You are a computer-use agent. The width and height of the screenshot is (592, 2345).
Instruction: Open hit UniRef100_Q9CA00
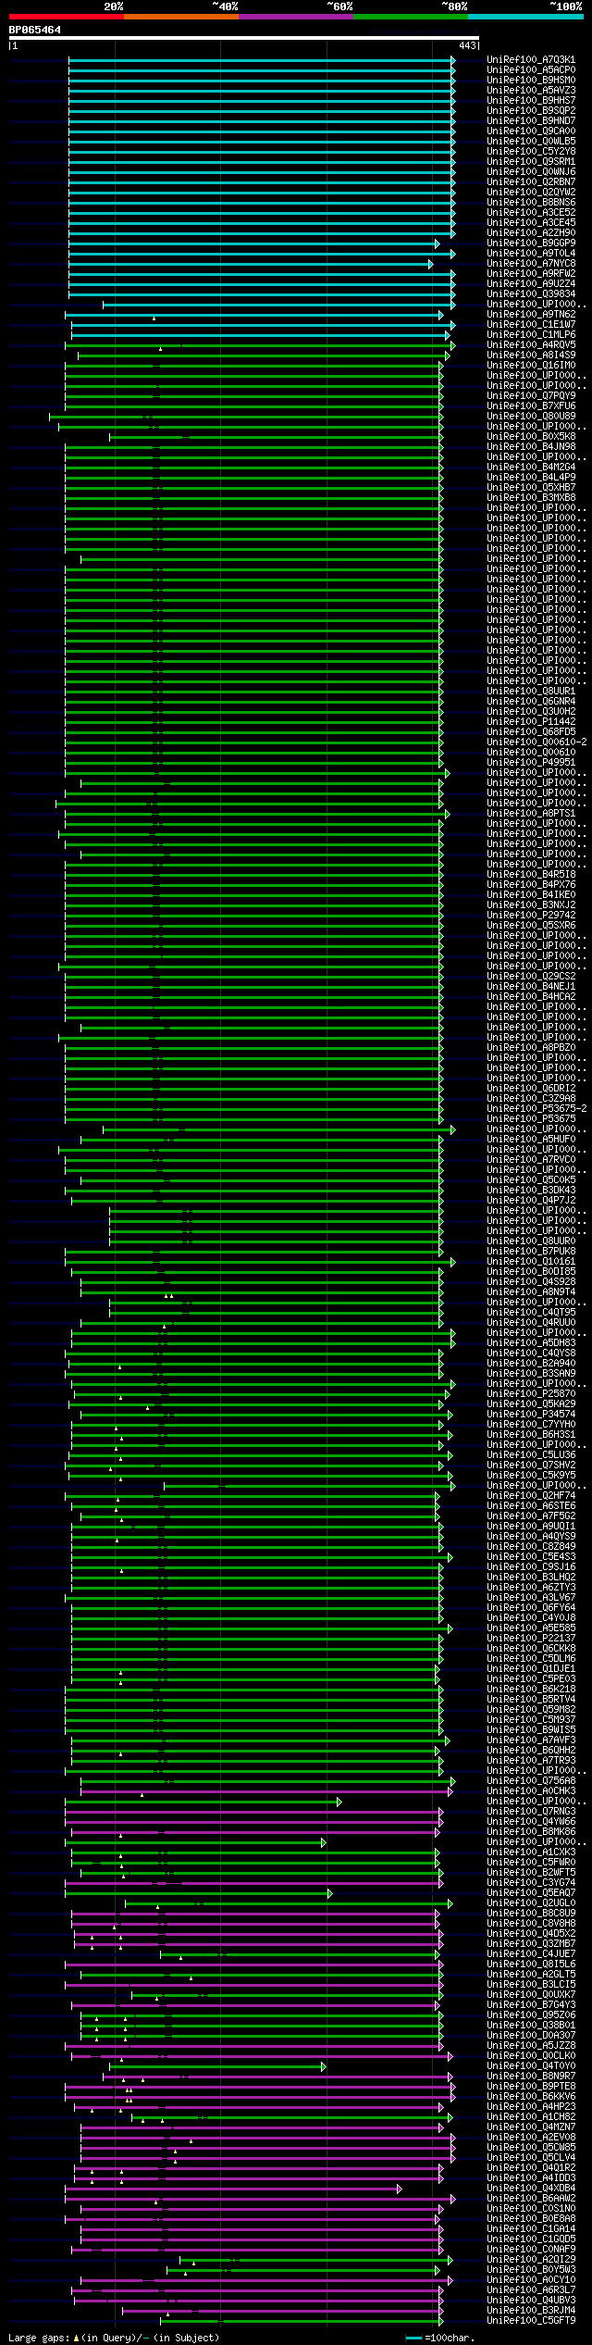point(531,131)
